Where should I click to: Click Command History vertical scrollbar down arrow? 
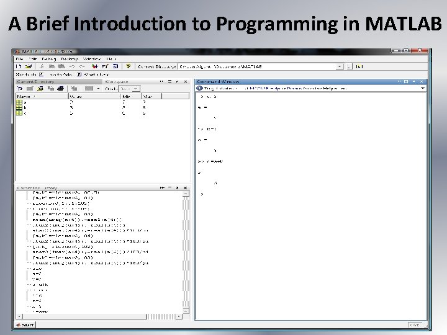point(186,311)
